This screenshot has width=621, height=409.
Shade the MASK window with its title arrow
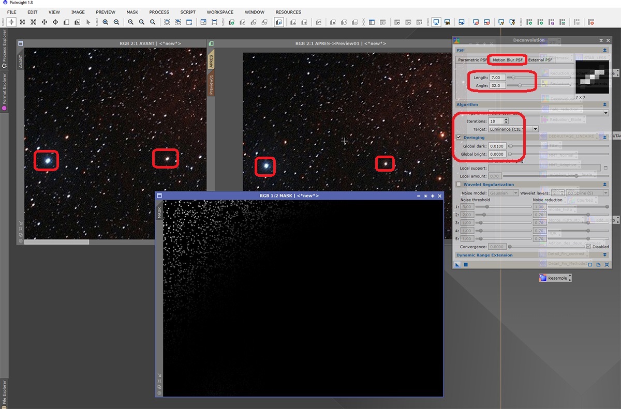426,196
